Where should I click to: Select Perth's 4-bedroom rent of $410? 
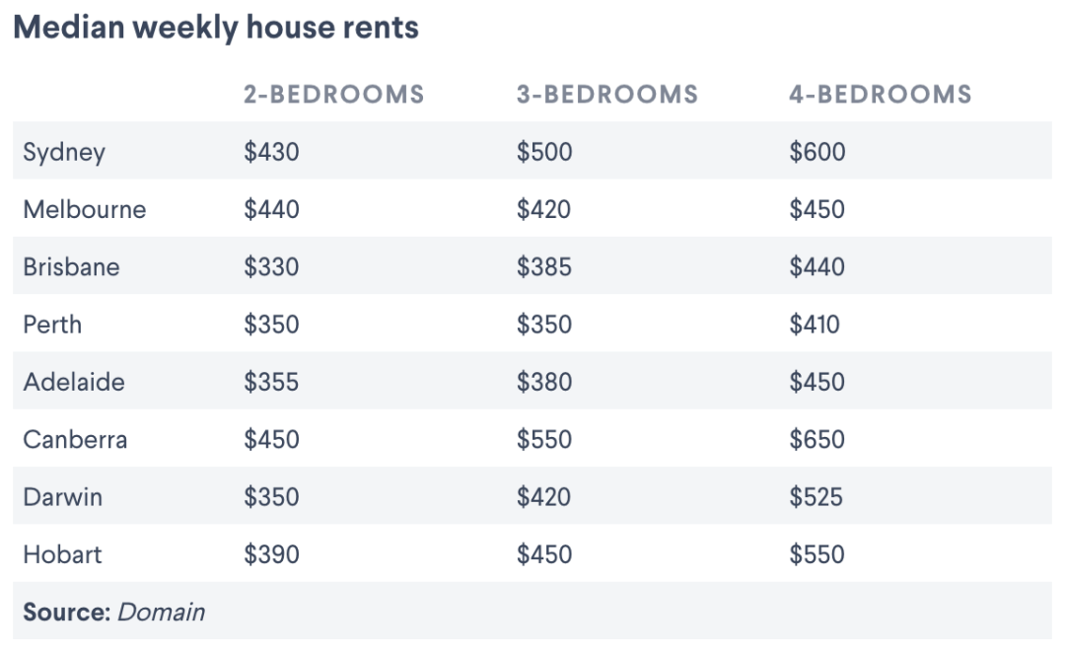click(x=815, y=325)
